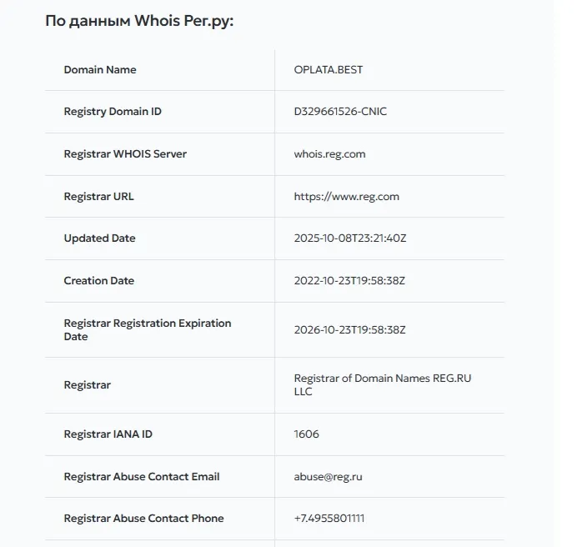Click the Domain Name label

pyautogui.click(x=100, y=70)
